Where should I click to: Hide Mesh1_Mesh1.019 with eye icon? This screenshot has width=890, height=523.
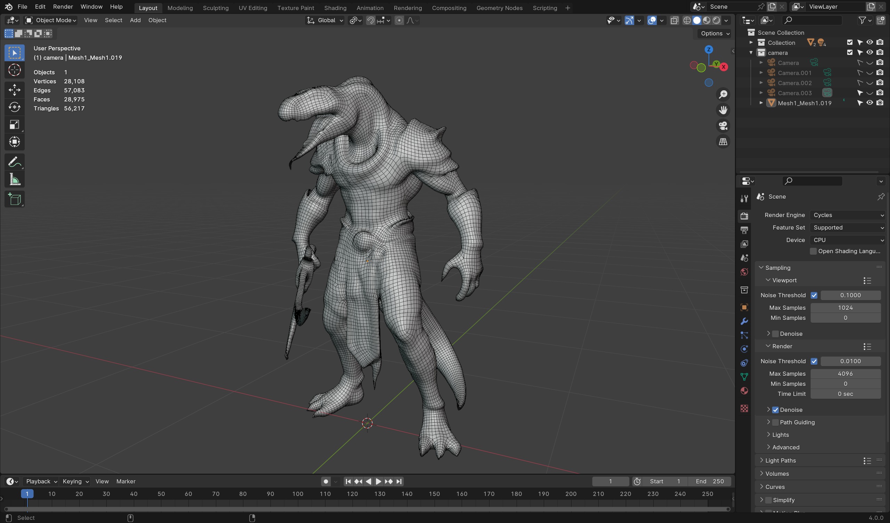[x=869, y=103]
